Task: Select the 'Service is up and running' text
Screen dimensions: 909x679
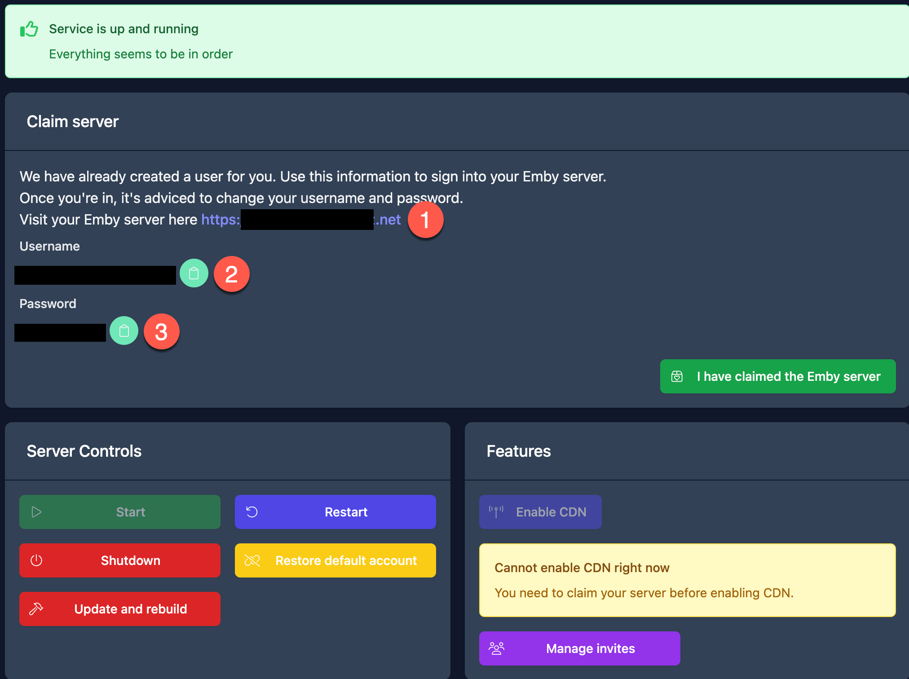Action: [124, 29]
